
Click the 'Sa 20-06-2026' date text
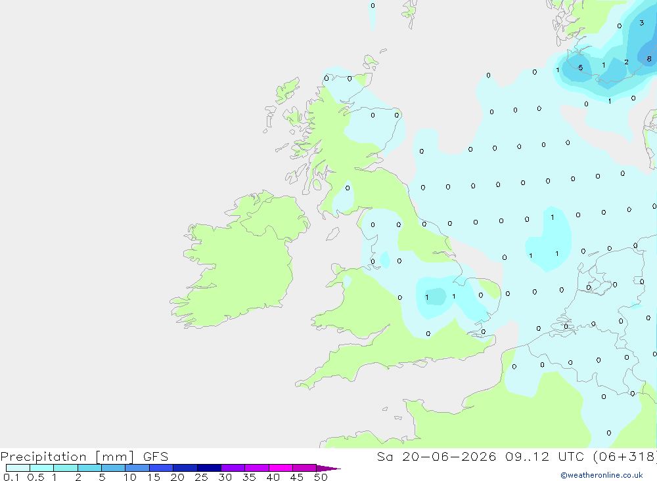click(x=437, y=456)
